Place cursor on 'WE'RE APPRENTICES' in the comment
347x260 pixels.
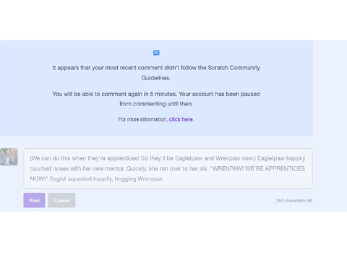pyautogui.click(x=275, y=169)
